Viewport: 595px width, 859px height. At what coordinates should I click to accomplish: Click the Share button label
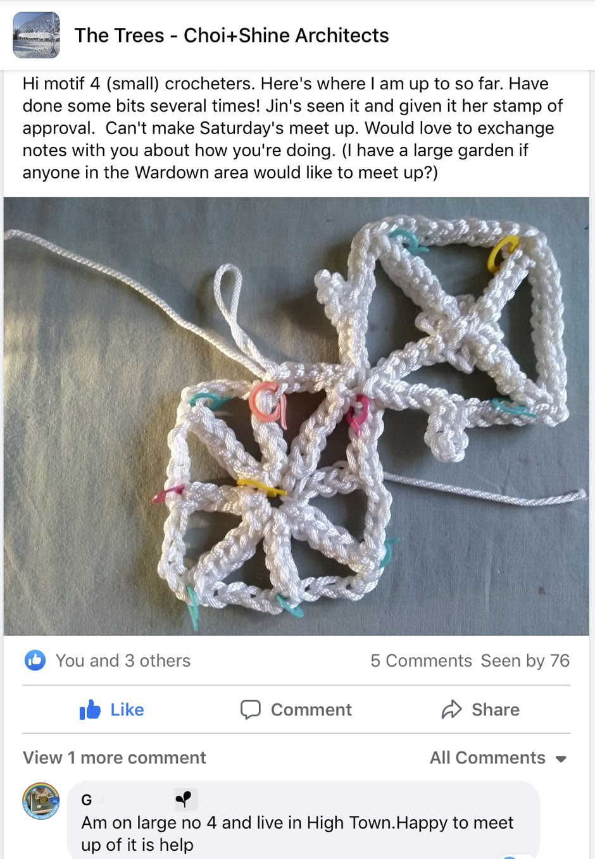[496, 710]
